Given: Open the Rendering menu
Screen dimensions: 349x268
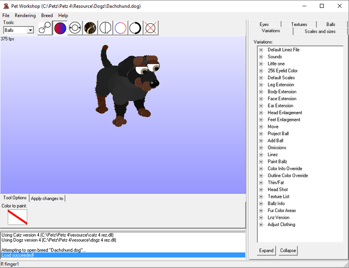Looking at the screenshot, I should pyautogui.click(x=25, y=16).
